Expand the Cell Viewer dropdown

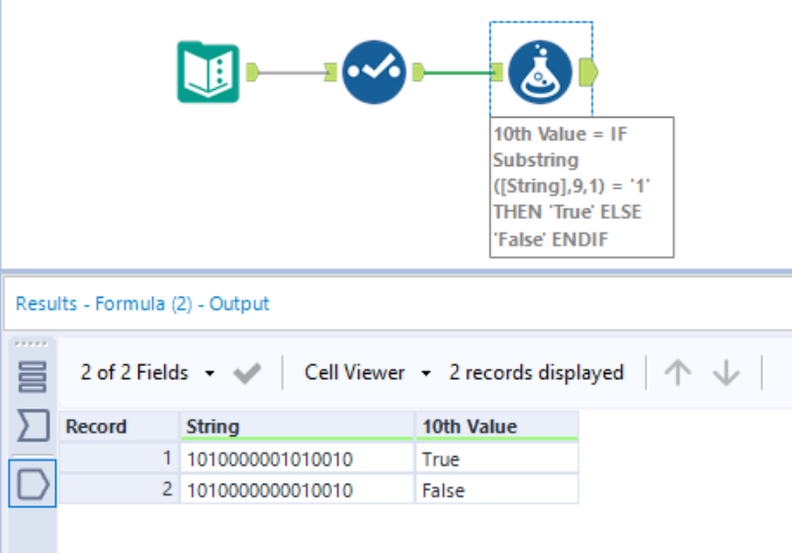368,373
